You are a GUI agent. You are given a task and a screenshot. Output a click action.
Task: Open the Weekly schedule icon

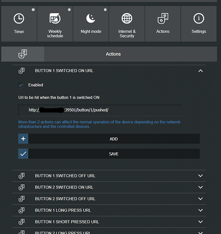pyautogui.click(x=55, y=18)
